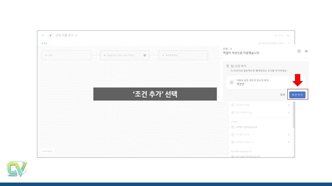Click the '조건 추가' blue button
The image size is (332, 186).
pyautogui.click(x=297, y=94)
